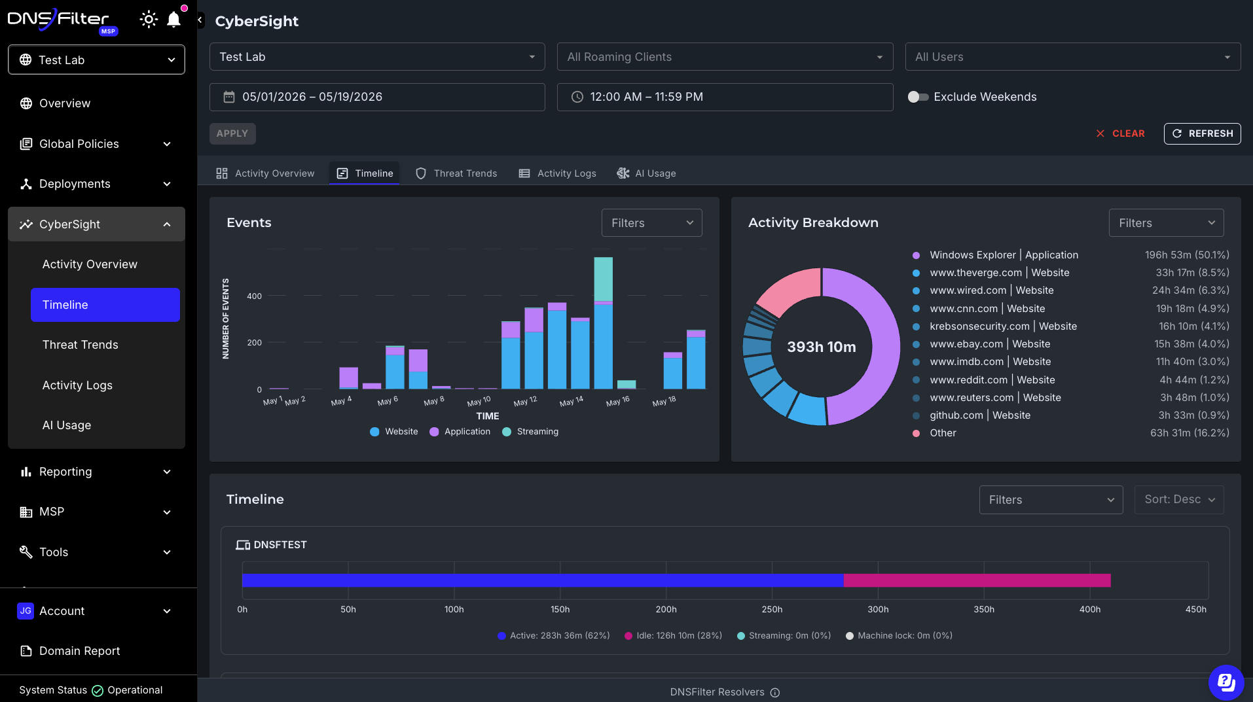Toggle Streaming 0m legend entry in Timeline
This screenshot has width=1253, height=702.
(x=784, y=636)
